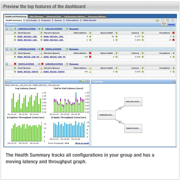Click red status icon before LONDON.DISTRIB target in third group

click(x=42, y=64)
